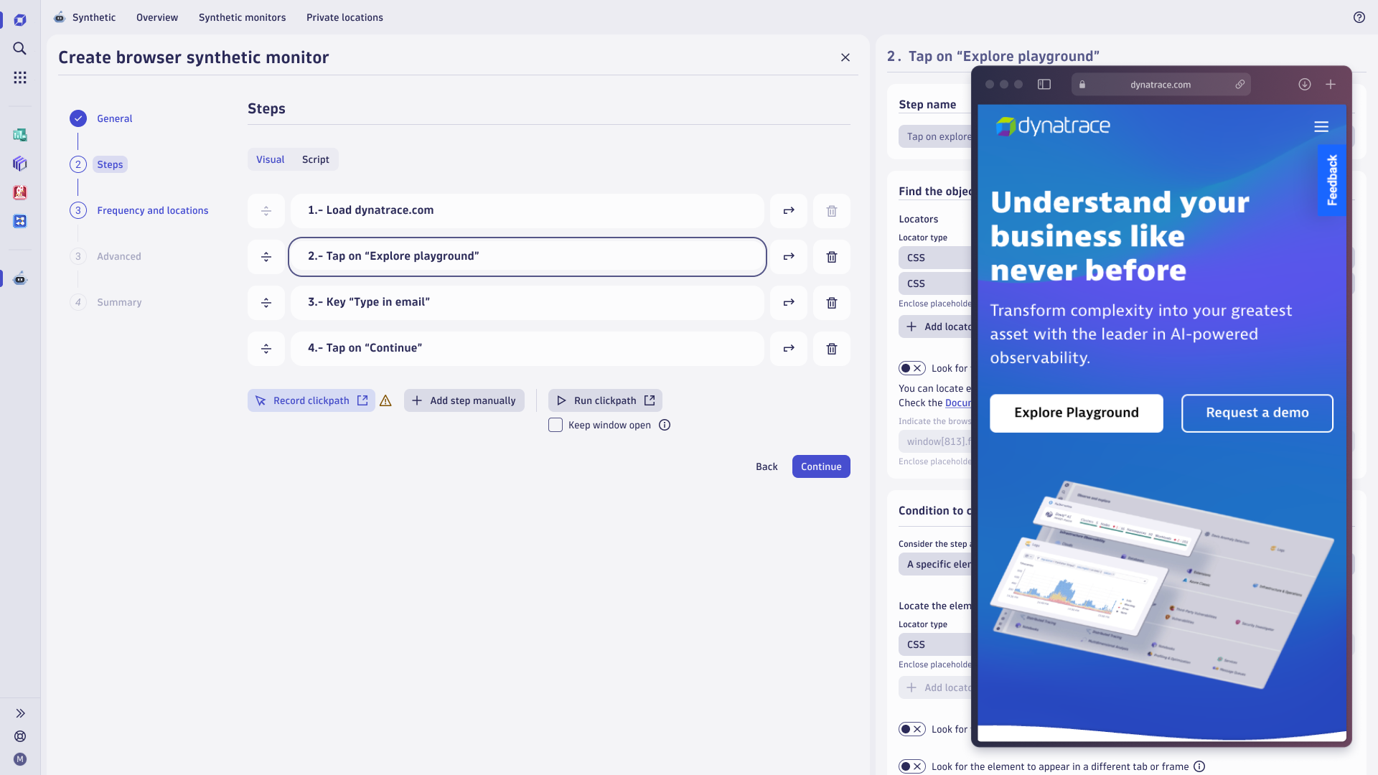Screen dimensions: 1378x775
Task: Select the Tap on Continue step row
Action: 528,349
